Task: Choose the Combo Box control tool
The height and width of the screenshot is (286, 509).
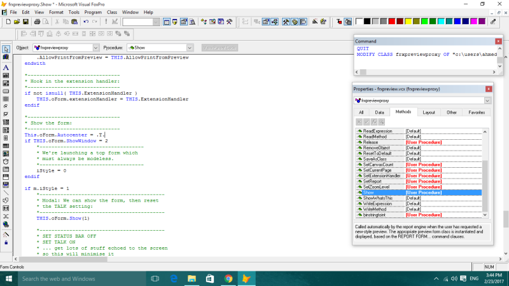Action: coord(6,122)
